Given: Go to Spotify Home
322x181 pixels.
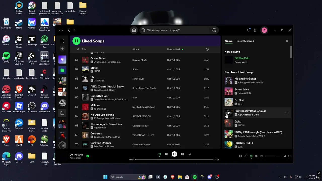Looking at the screenshot, I should click(x=134, y=30).
